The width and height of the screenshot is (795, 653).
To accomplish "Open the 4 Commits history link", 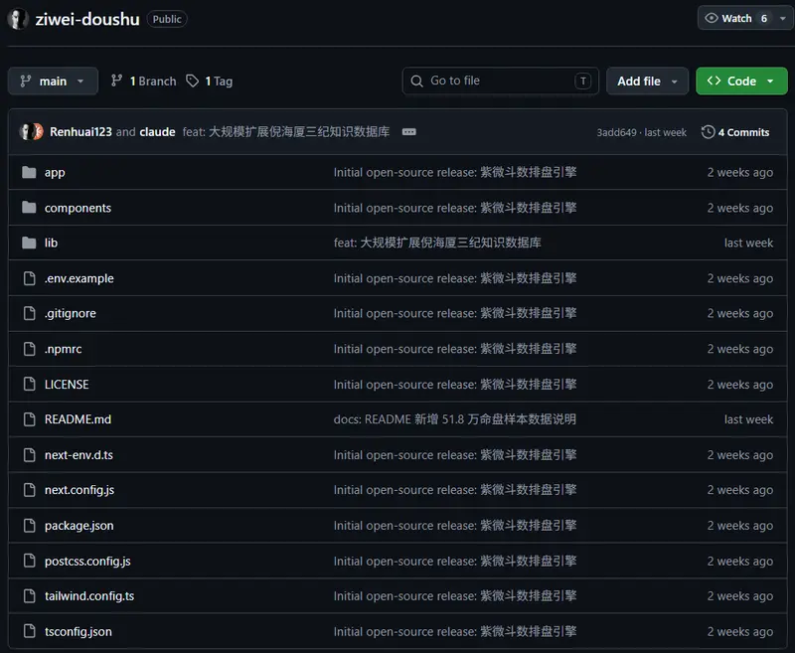I will [735, 132].
